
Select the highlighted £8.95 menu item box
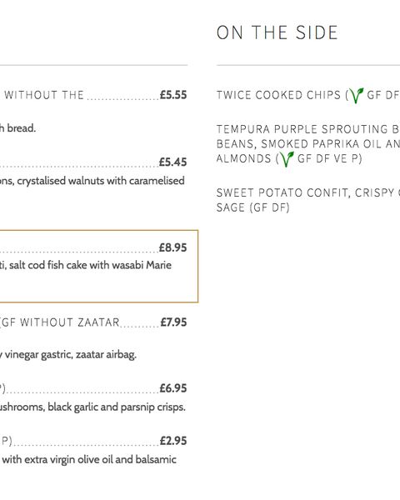coord(99,266)
